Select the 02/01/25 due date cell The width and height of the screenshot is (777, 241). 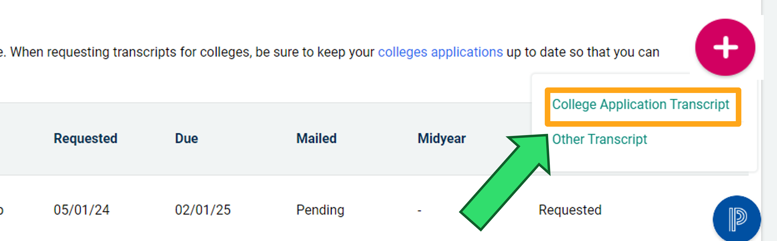click(203, 210)
